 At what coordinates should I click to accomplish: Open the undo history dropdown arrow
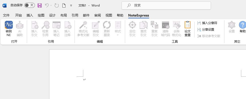click(51, 6)
